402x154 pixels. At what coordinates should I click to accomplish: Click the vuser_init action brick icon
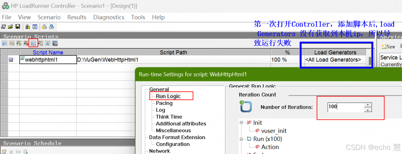257,131
